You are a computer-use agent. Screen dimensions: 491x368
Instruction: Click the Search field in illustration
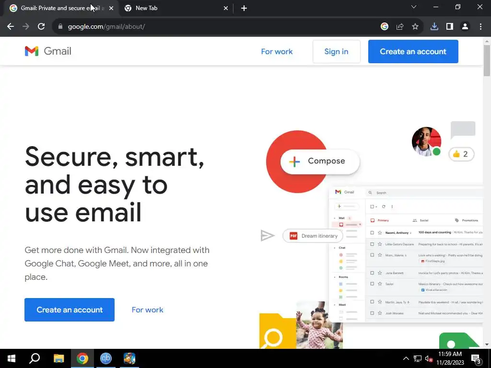424,193
